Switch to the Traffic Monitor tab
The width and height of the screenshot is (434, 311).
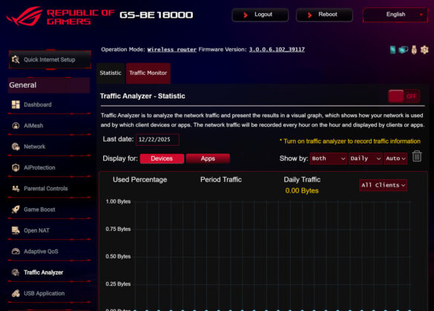pos(148,73)
